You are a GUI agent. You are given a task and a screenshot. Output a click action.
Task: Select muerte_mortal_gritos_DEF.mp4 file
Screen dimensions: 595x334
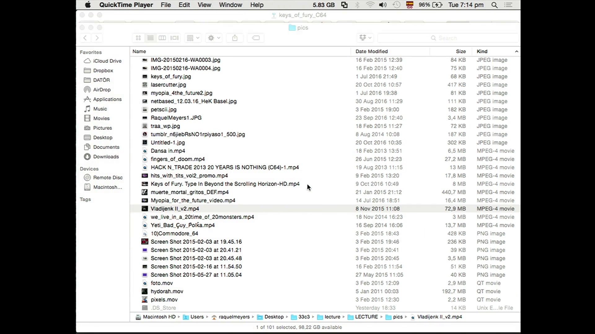click(x=189, y=192)
